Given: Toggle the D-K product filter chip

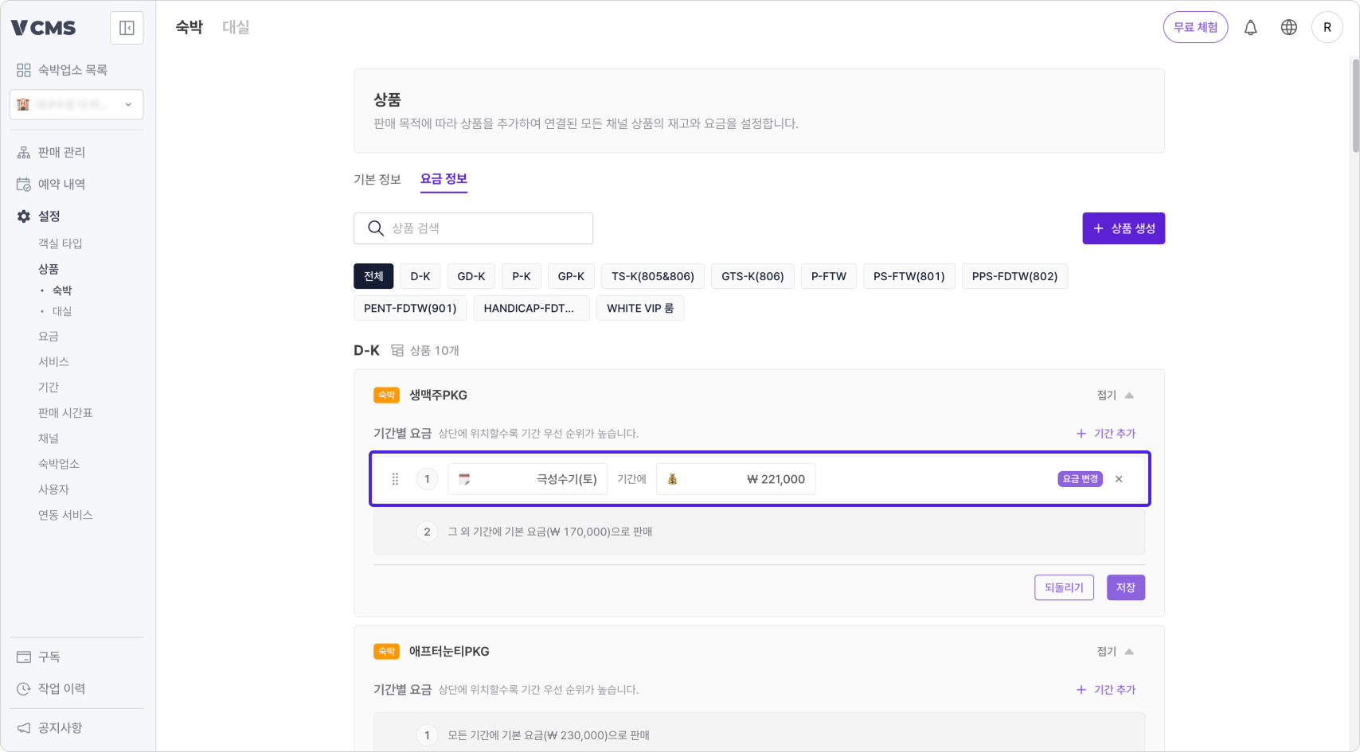Looking at the screenshot, I should coord(420,276).
